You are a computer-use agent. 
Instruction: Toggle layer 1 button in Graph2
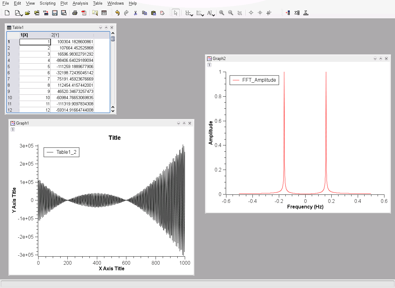(209, 65)
